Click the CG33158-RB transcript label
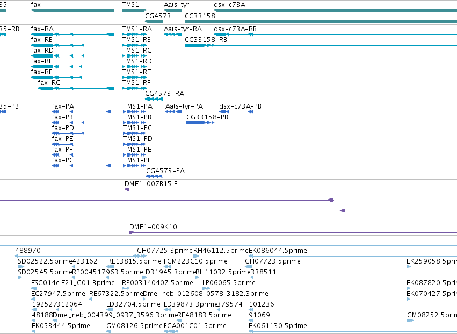457x334 pixels. point(206,40)
